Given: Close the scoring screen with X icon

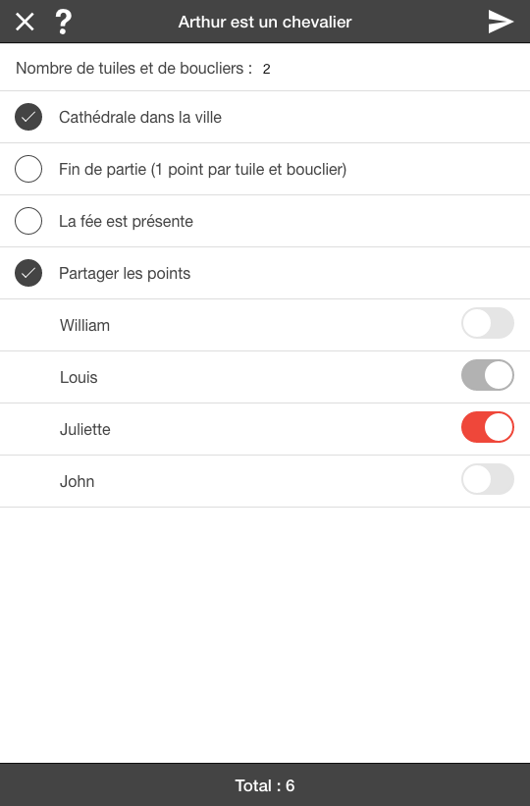Looking at the screenshot, I should (25, 23).
